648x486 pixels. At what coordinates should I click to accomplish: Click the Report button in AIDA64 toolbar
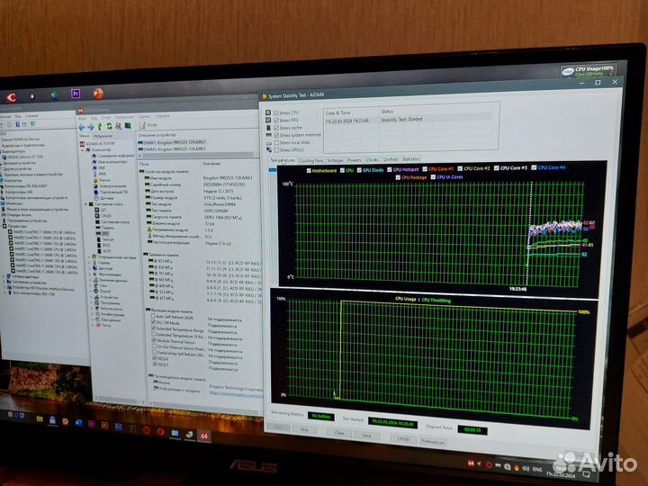(148, 125)
